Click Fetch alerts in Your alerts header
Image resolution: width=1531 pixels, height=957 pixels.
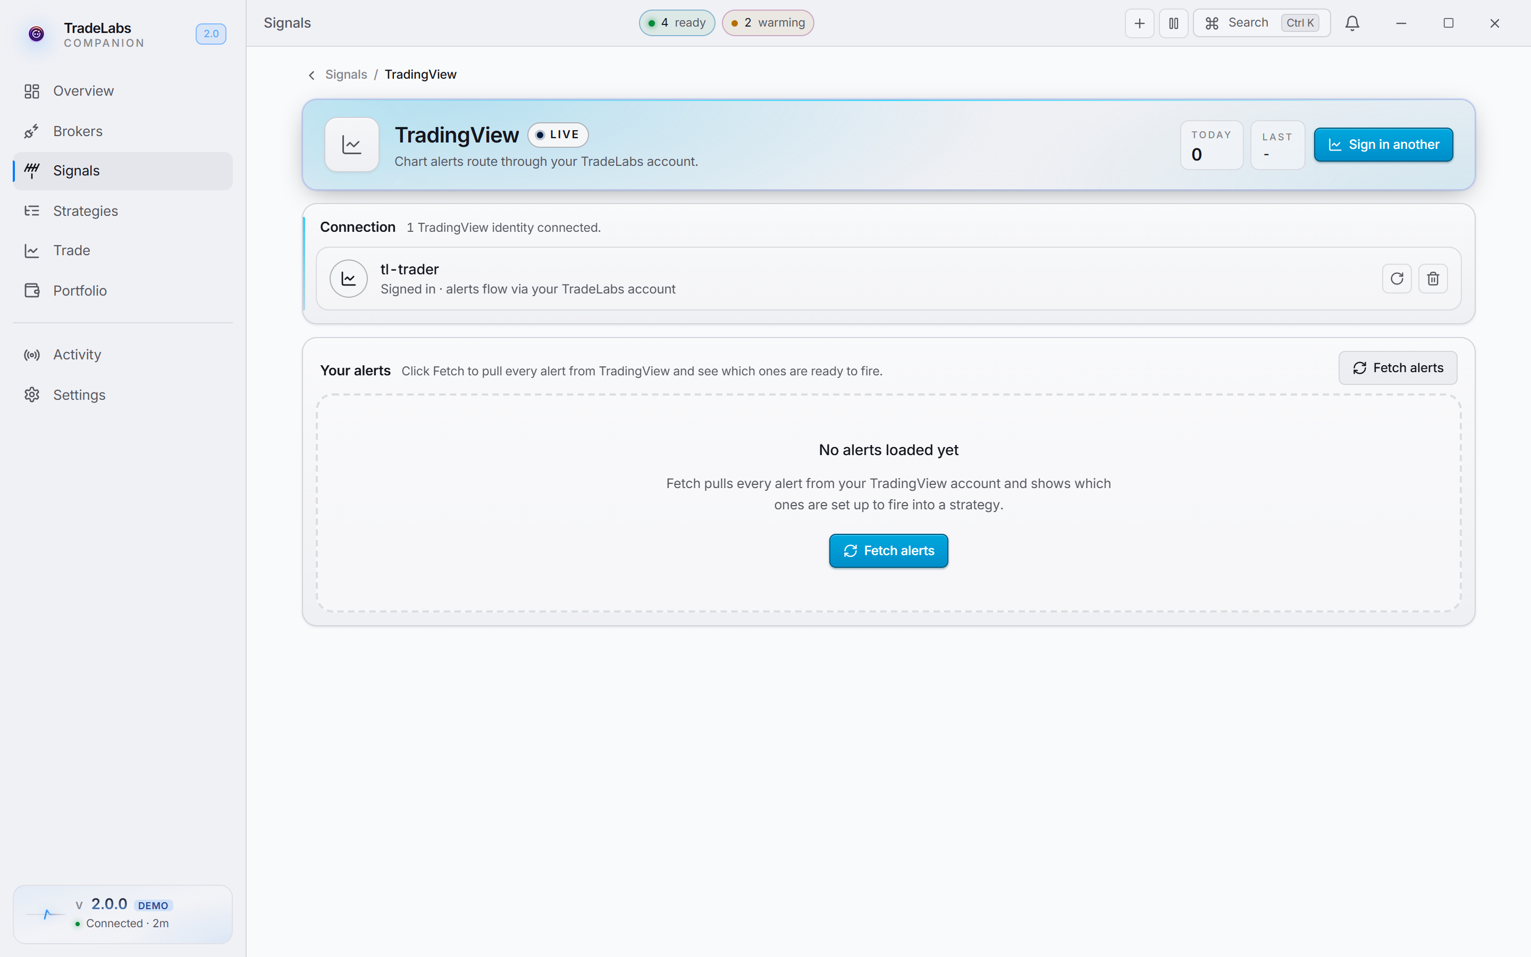(1398, 368)
